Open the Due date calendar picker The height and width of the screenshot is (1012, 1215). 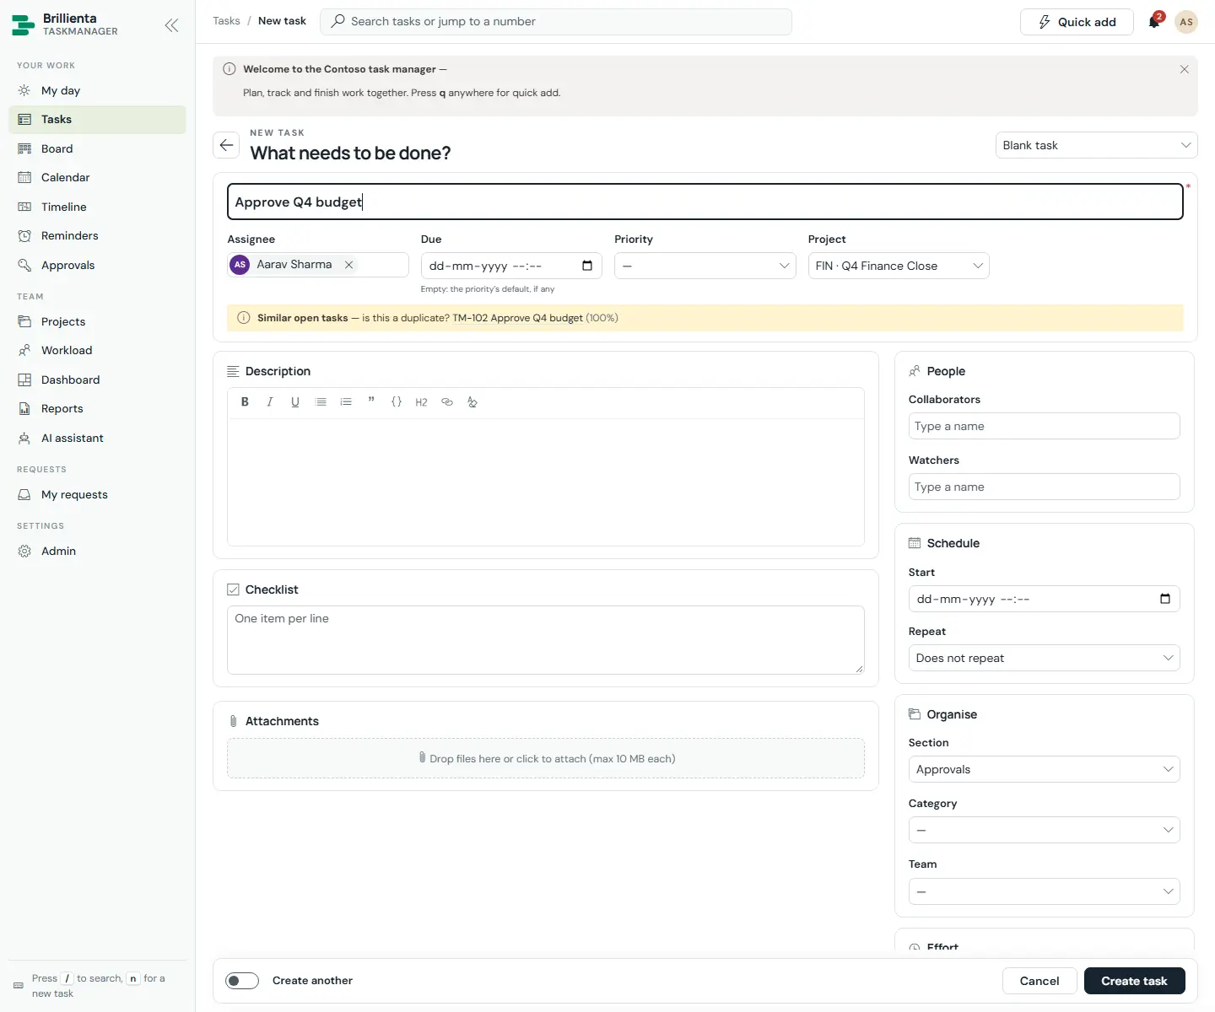(587, 266)
